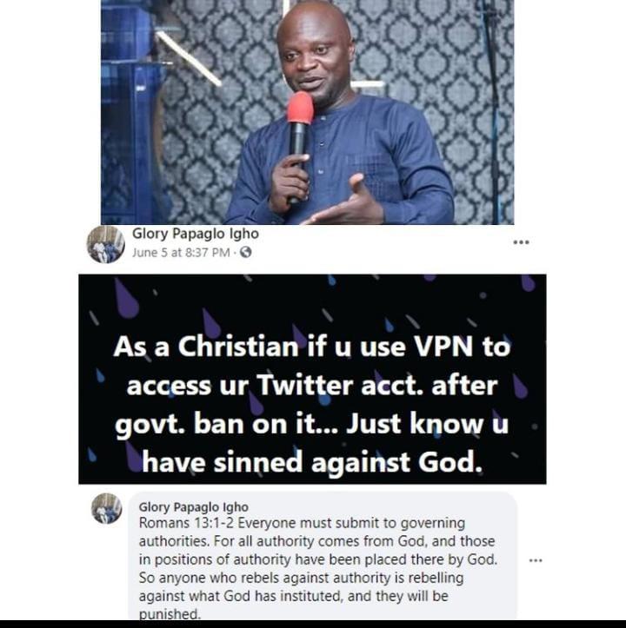The image size is (626, 628).
Task: Click the word 'punished' in the comment
Action: [169, 614]
